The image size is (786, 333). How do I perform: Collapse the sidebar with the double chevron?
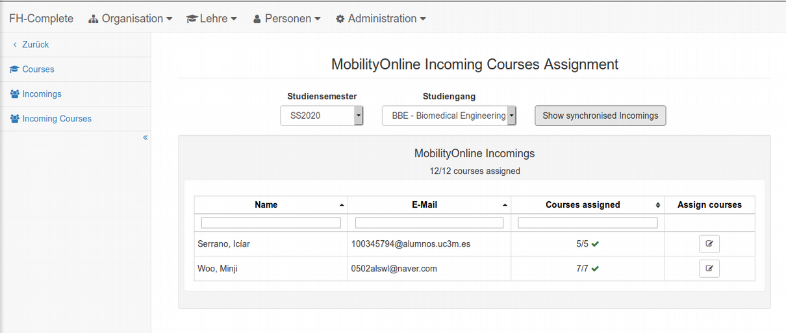point(146,138)
